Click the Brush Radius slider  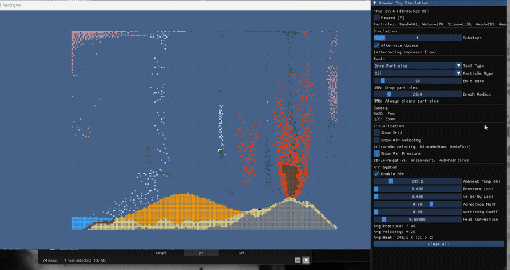(x=417, y=94)
